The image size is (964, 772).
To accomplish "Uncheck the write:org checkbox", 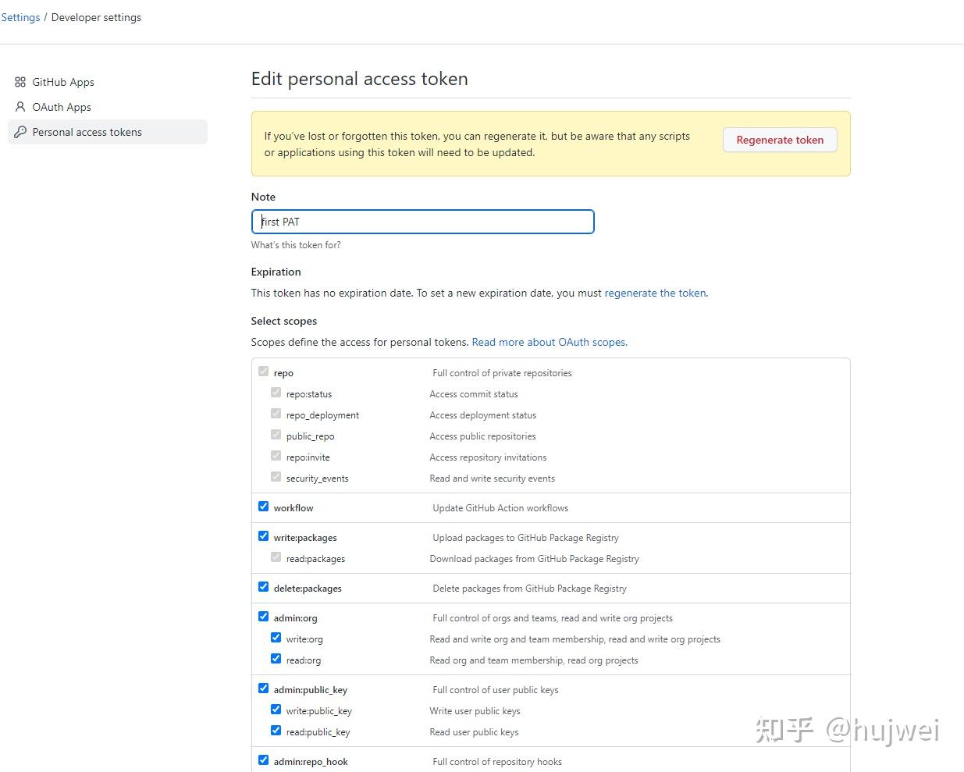I will point(276,637).
